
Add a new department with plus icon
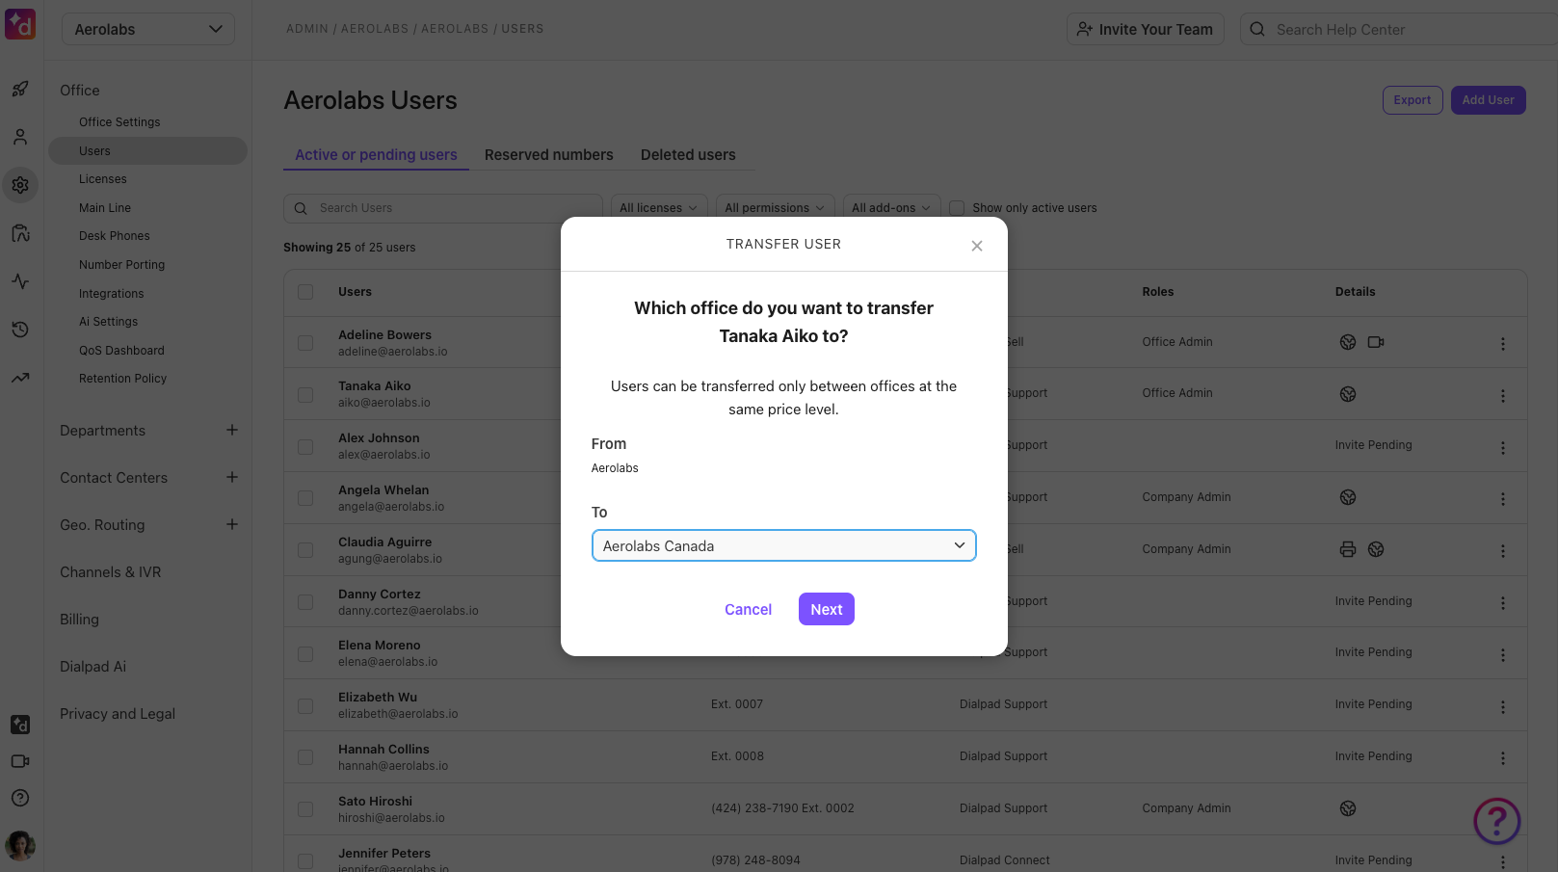tap(232, 430)
